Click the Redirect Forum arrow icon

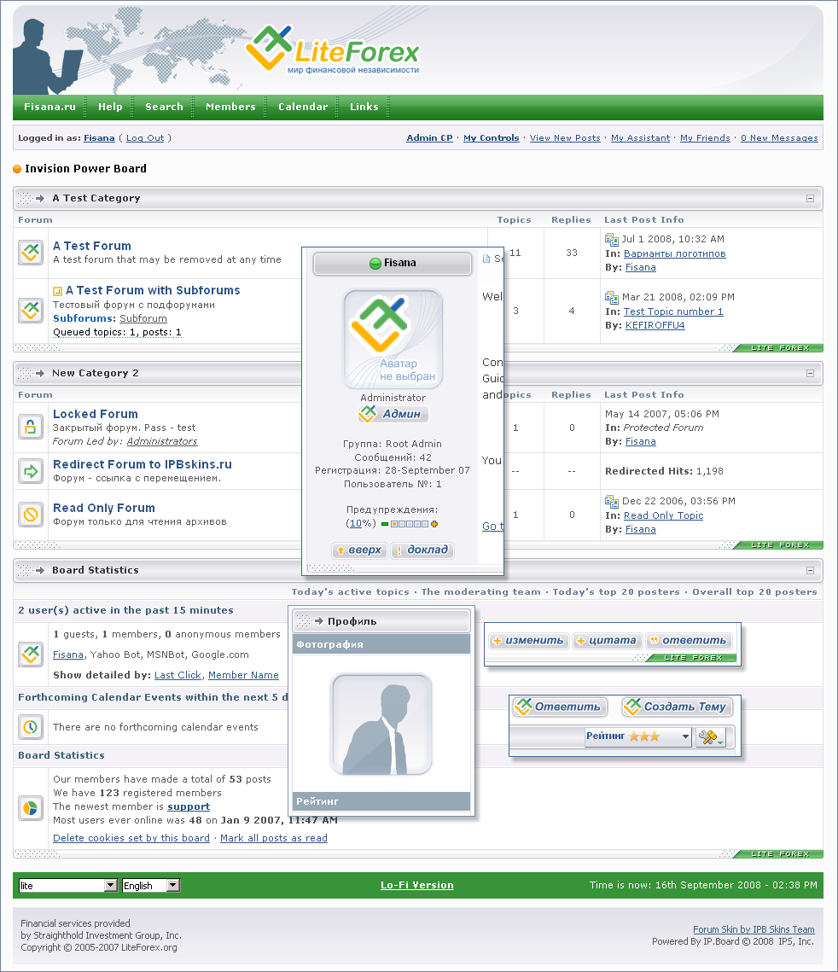pyautogui.click(x=31, y=471)
